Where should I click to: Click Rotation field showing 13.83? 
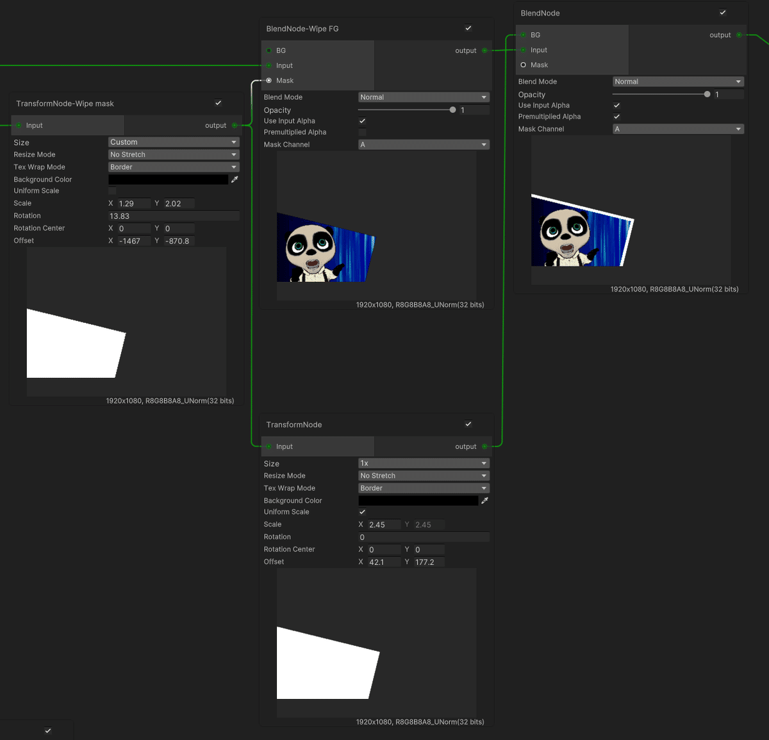[x=174, y=216]
